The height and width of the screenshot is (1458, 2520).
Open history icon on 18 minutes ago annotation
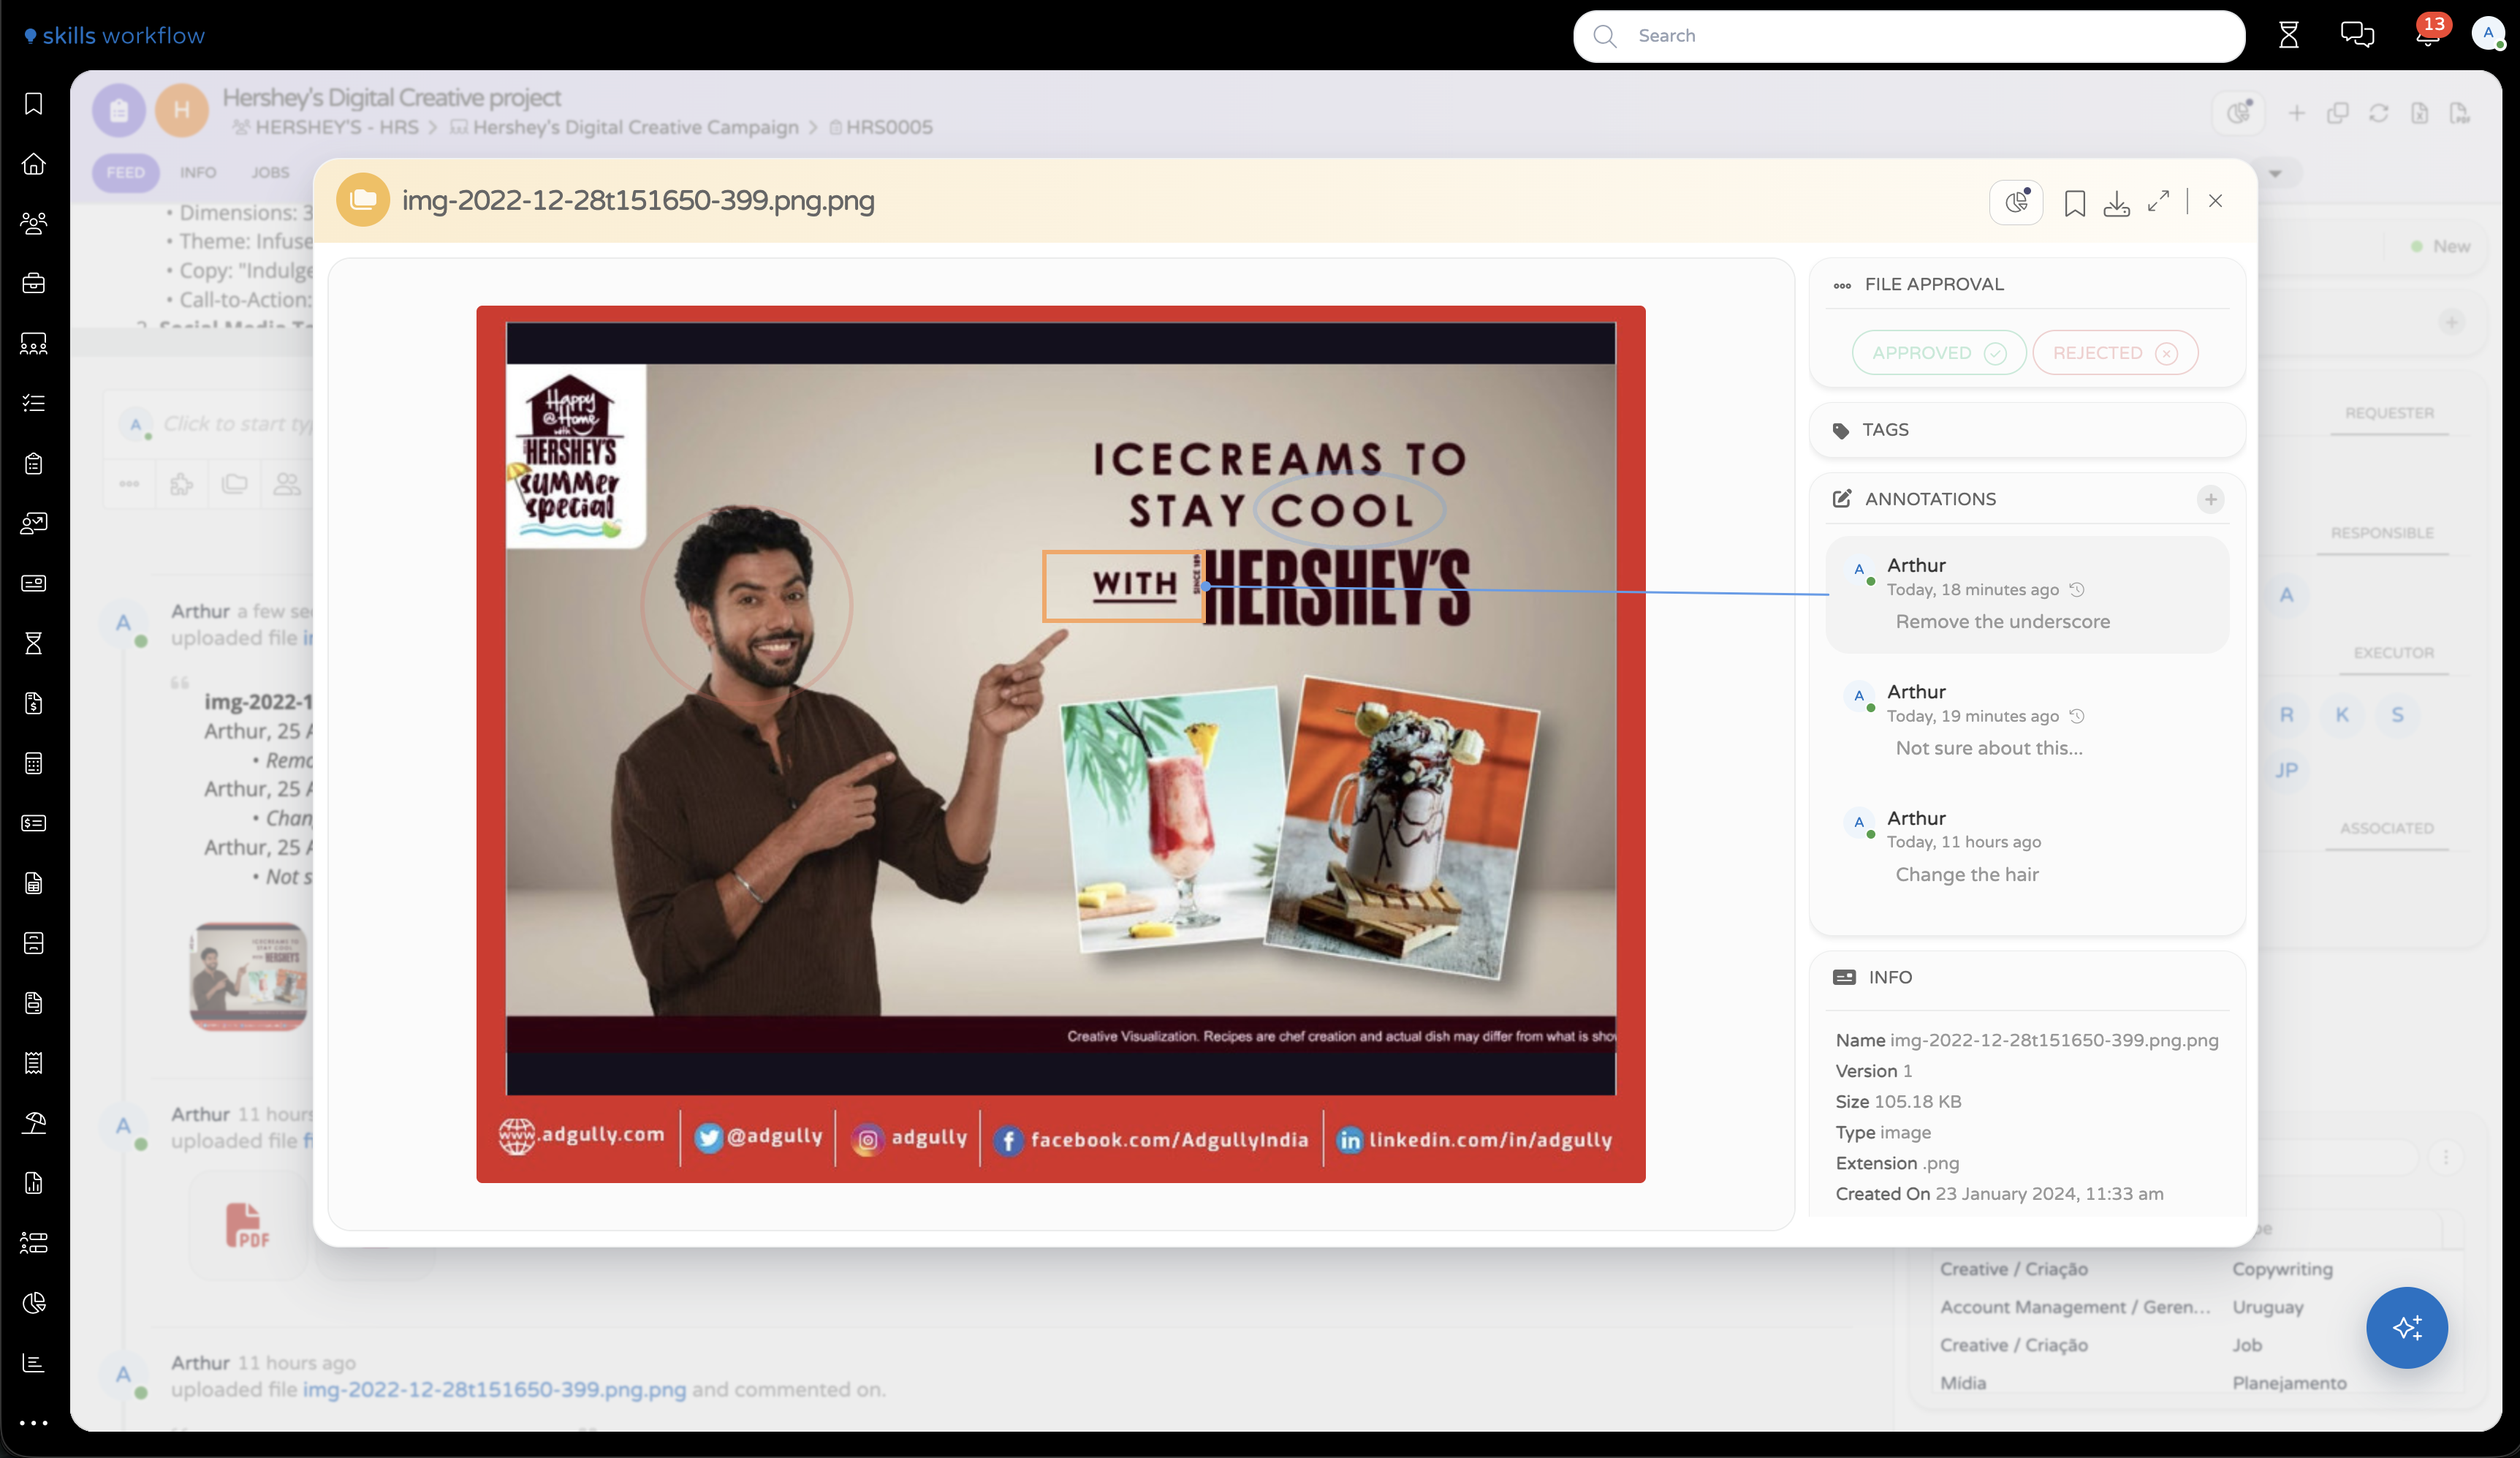coord(2077,590)
